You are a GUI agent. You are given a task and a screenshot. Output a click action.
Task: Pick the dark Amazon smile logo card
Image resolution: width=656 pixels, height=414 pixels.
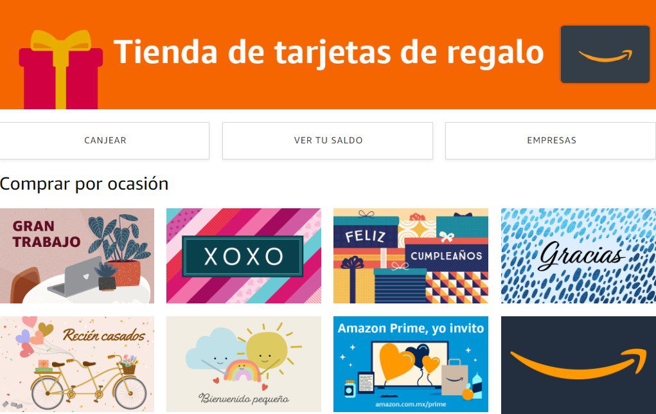579,365
